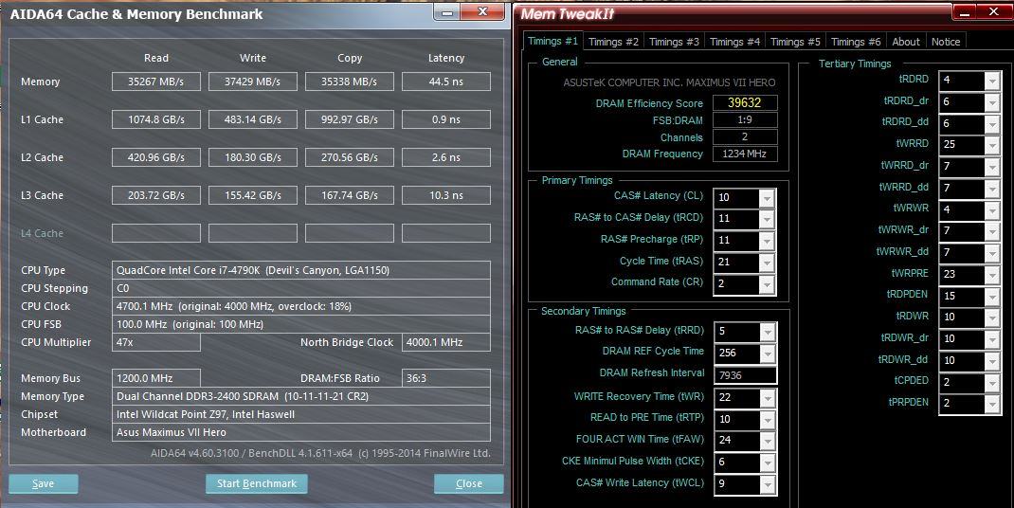The width and height of the screenshot is (1014, 508).
Task: Expand the WRITE Recovery Time (tWR) dropdown
Action: [x=767, y=398]
